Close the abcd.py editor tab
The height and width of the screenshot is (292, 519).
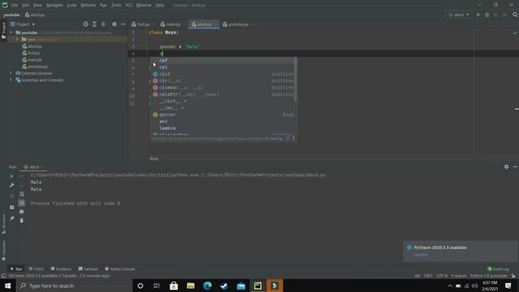[217, 24]
